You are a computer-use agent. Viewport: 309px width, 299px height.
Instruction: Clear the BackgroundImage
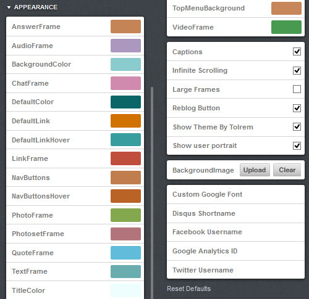click(x=287, y=170)
